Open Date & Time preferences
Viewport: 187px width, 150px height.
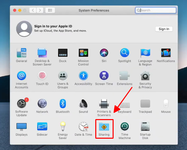[83, 126]
